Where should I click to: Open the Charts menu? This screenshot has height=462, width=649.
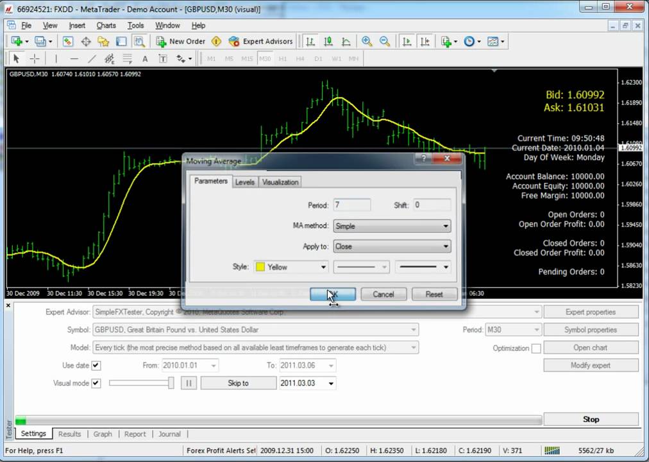click(106, 26)
